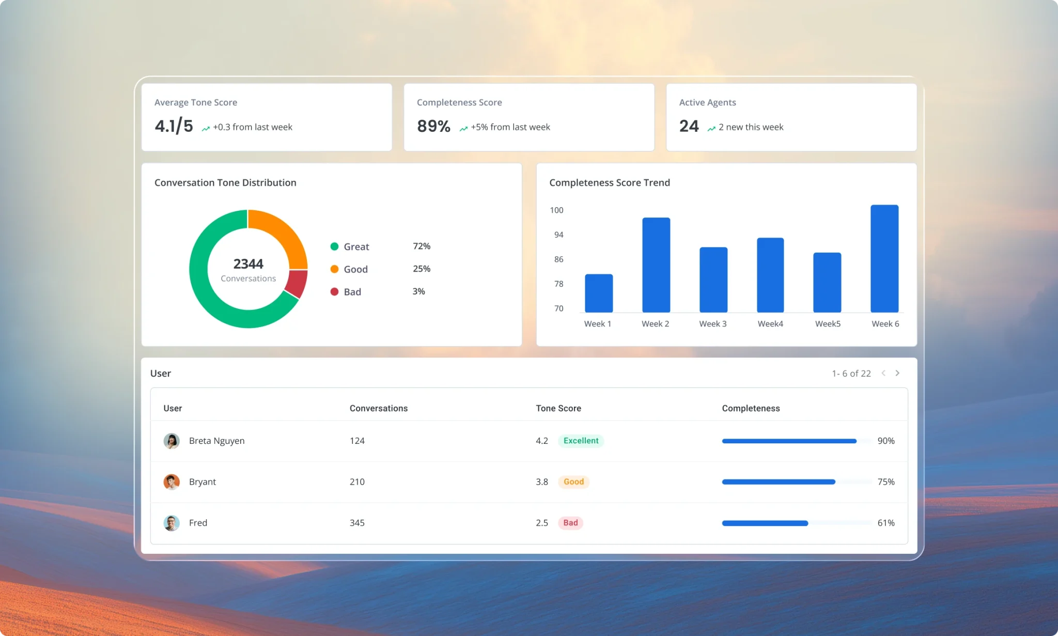The width and height of the screenshot is (1058, 636).
Task: Click Breta Nguyen's 90% completeness bar
Action: point(797,441)
